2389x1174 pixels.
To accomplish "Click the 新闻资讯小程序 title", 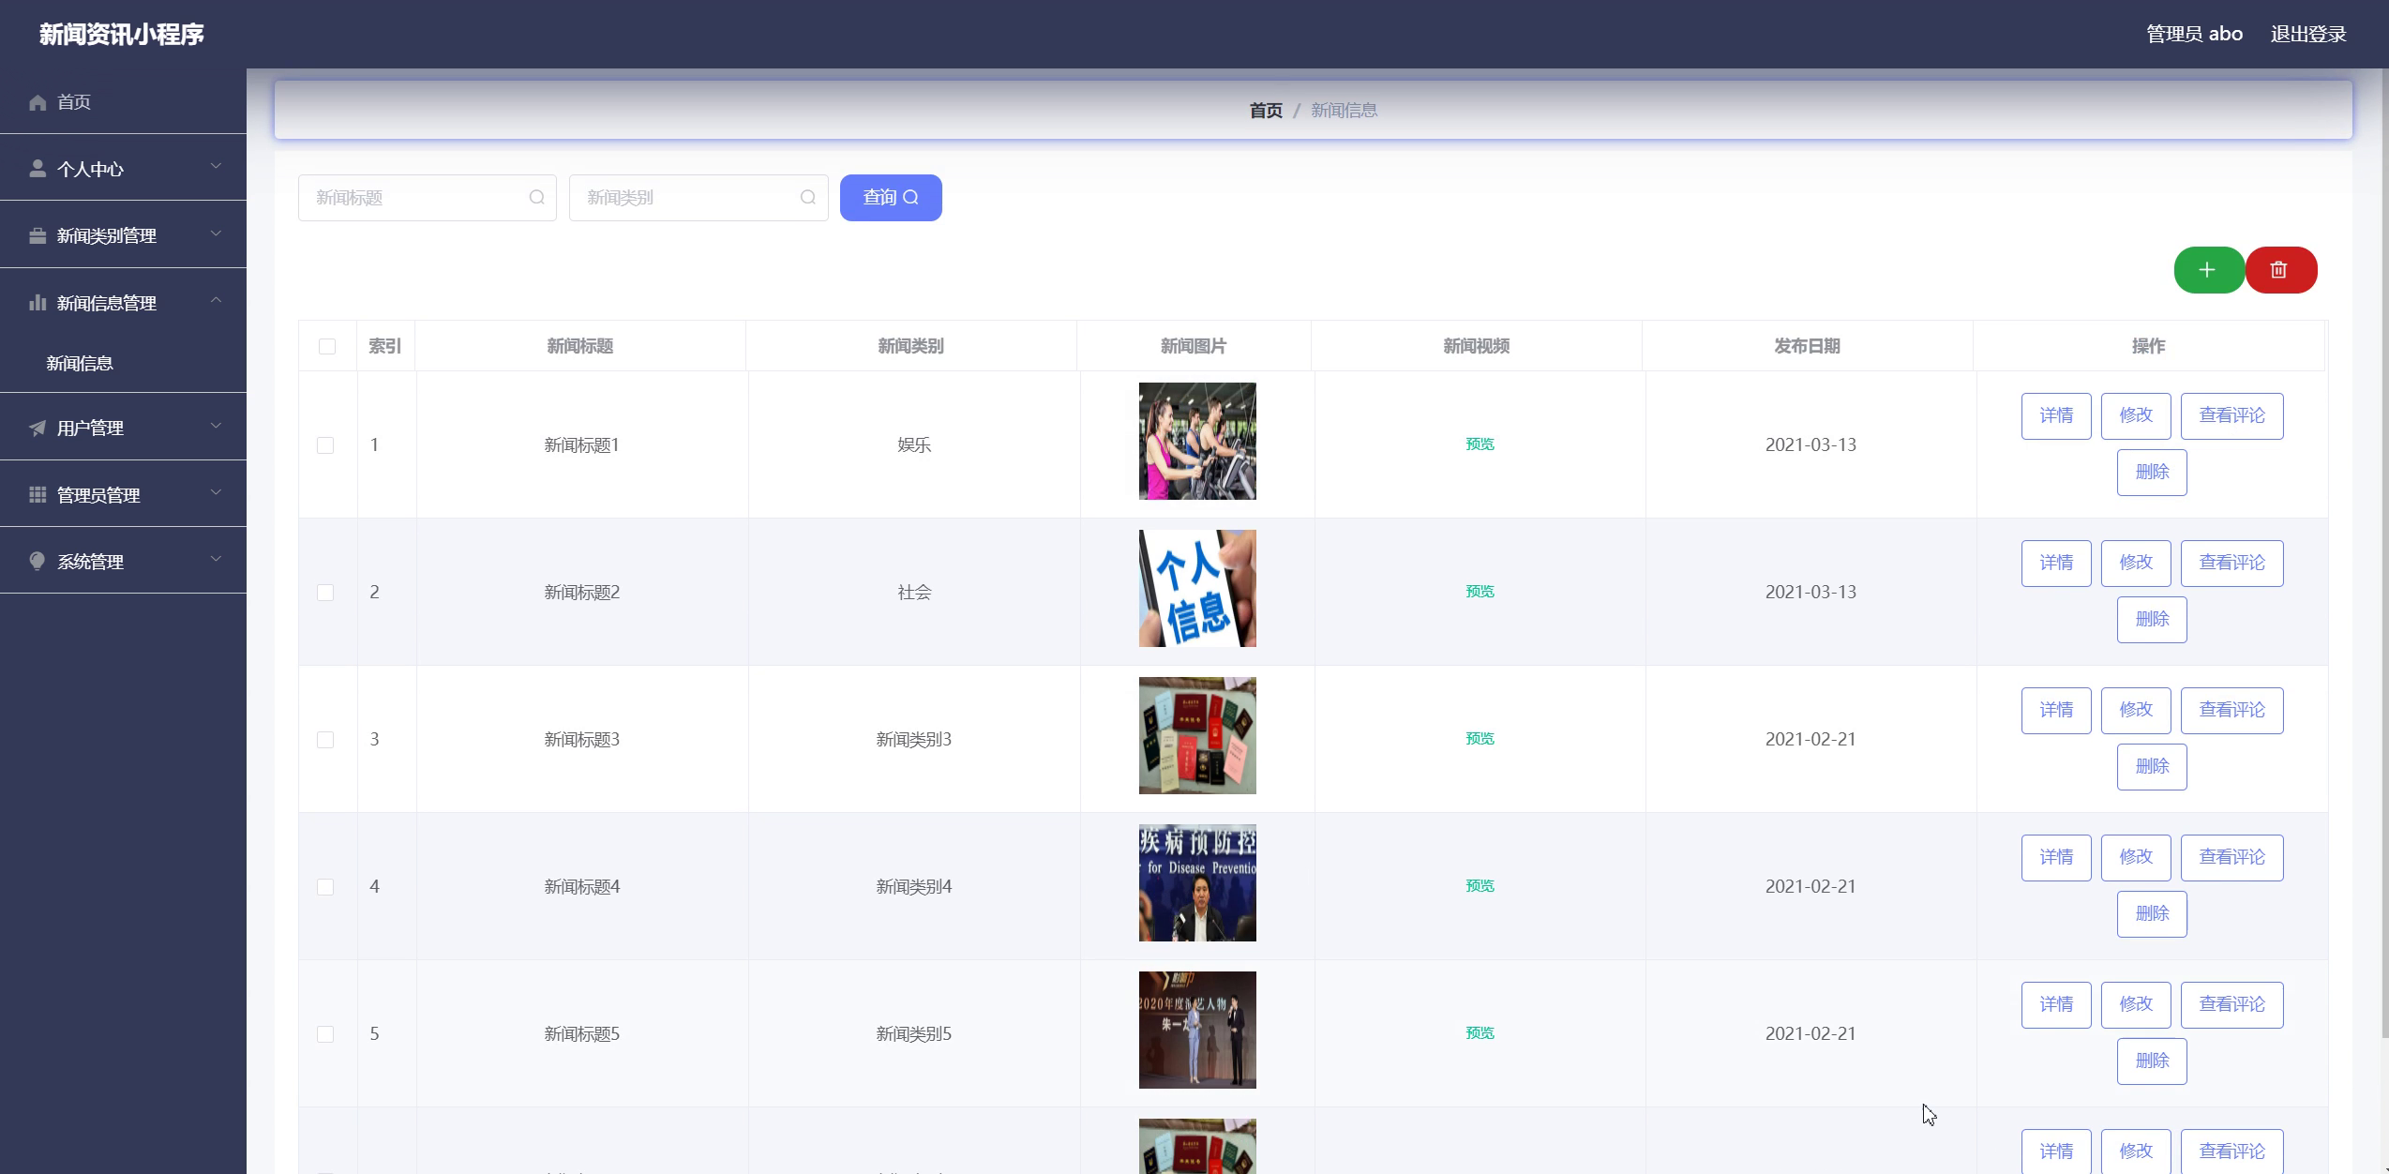I will (122, 35).
